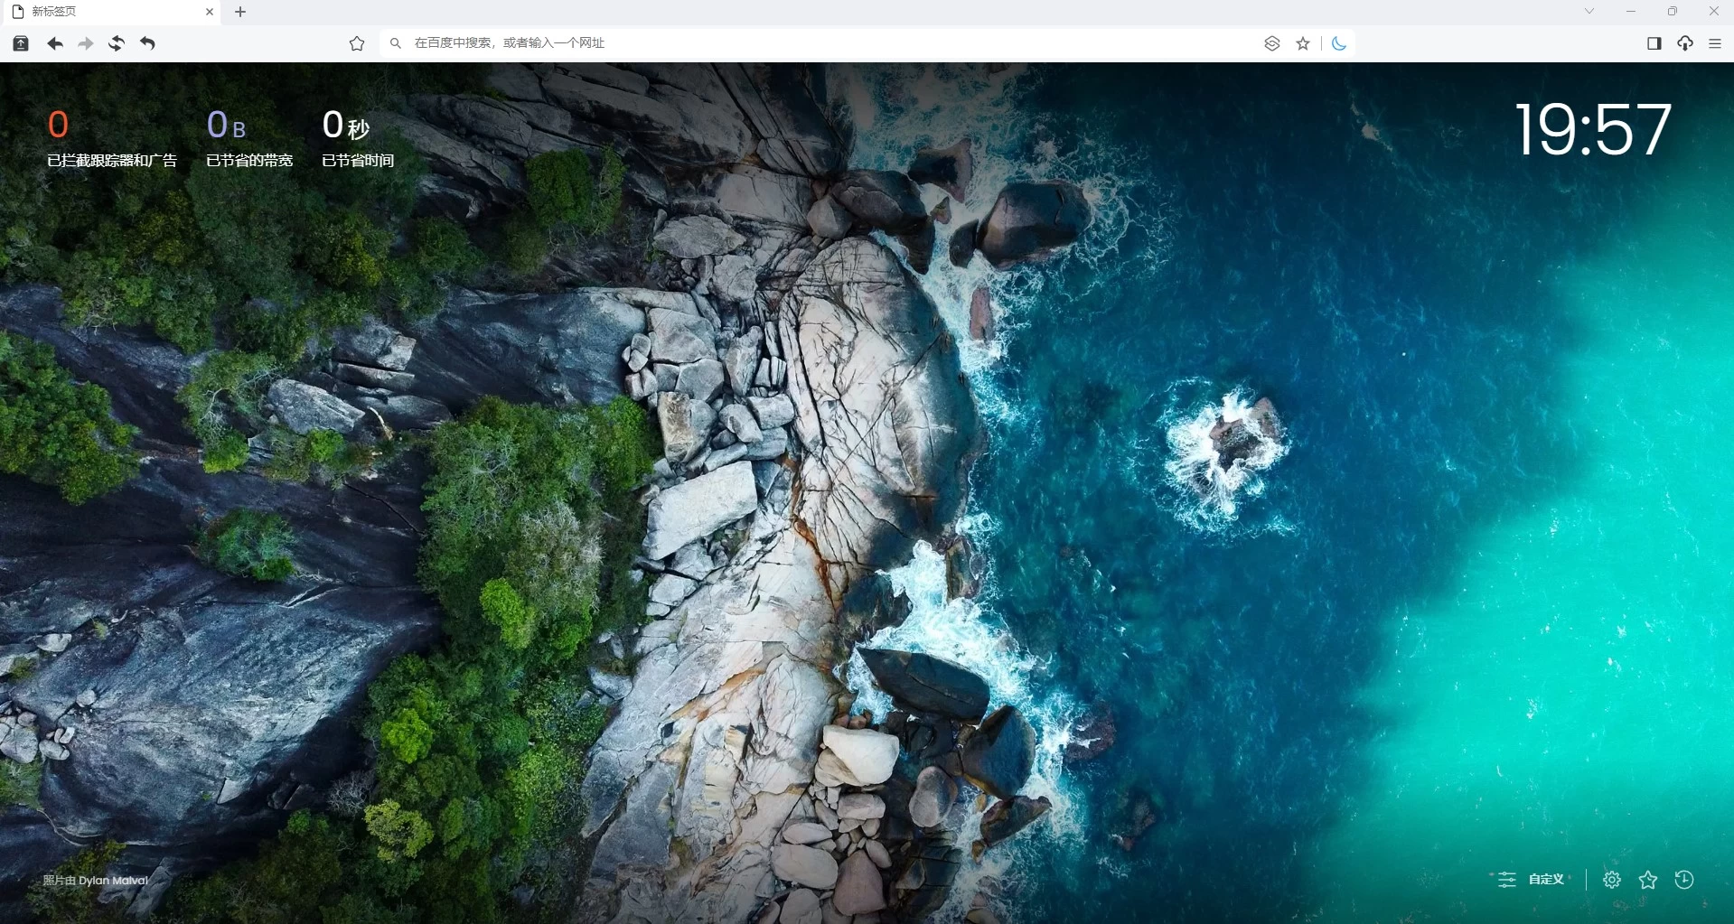Open the browser home button
Viewport: 1734px width, 924px height.
pyautogui.click(x=20, y=42)
